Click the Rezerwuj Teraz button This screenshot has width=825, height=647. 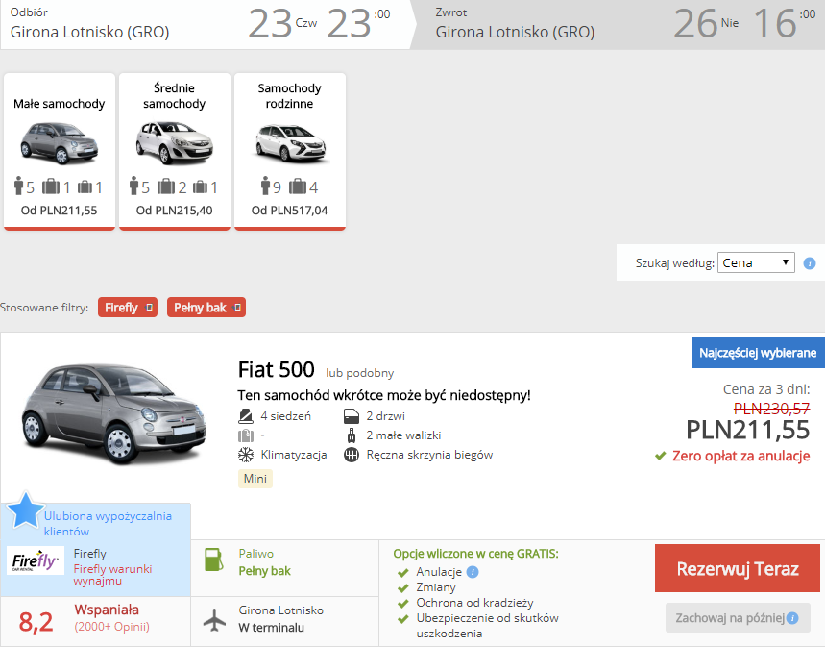(738, 568)
